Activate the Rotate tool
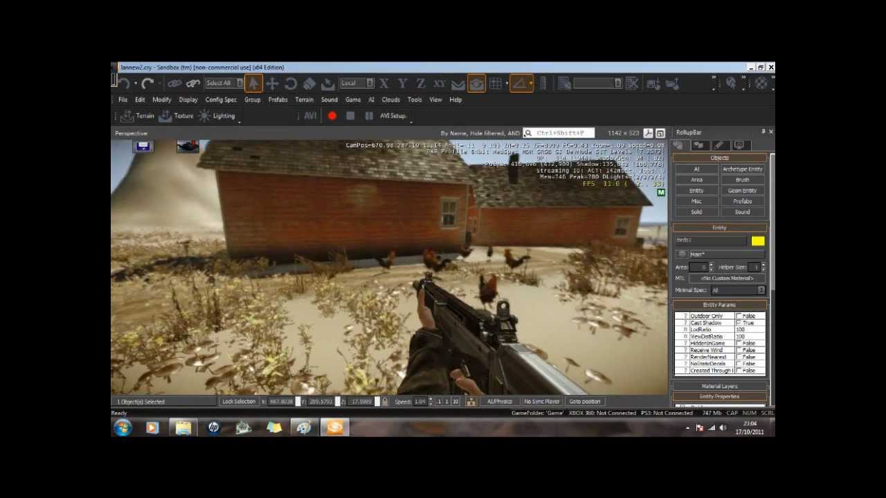The image size is (886, 498). click(291, 84)
